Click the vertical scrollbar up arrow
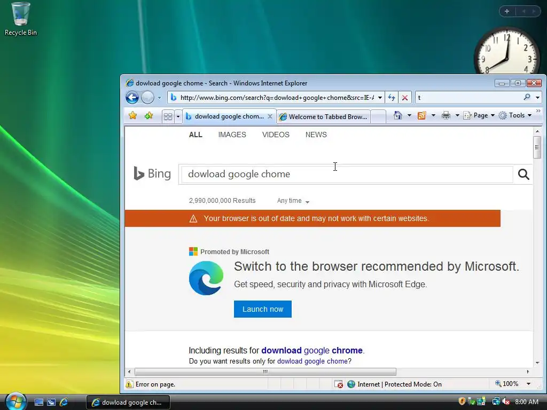Viewport: 547px width, 410px height. (x=537, y=131)
